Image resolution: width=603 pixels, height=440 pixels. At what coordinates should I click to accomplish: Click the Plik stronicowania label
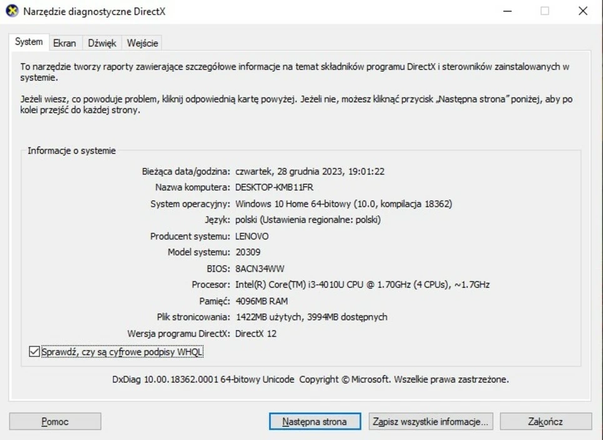coord(193,317)
